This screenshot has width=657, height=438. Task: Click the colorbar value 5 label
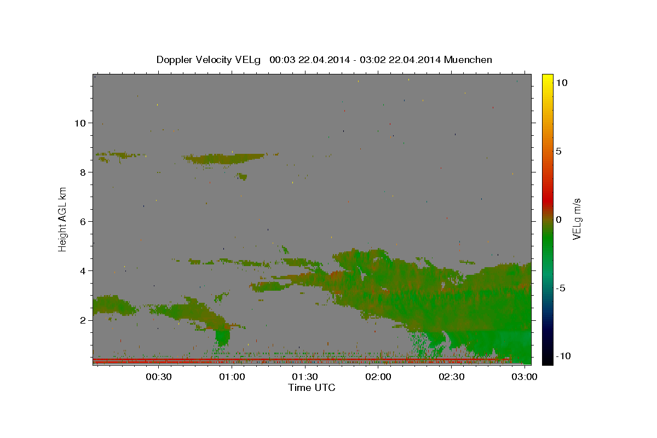tap(558, 151)
